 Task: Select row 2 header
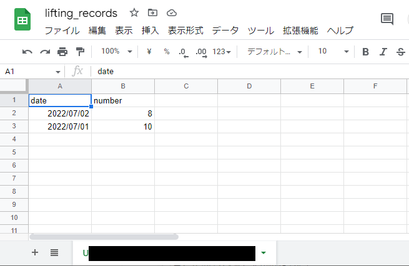point(14,113)
